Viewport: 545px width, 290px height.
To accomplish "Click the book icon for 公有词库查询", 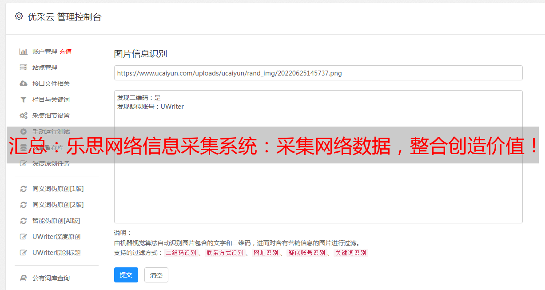I will 24,278.
